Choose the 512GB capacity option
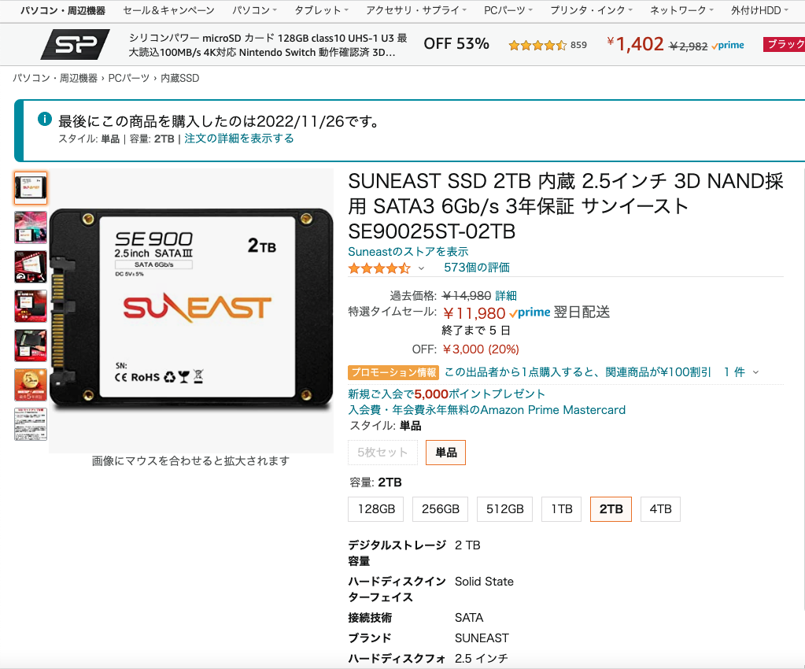Screen dimensions: 805x669 [504, 509]
